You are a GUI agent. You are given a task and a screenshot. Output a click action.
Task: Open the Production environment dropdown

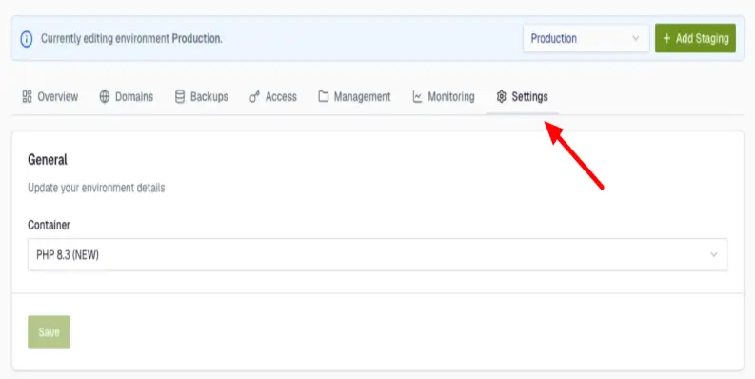click(586, 38)
